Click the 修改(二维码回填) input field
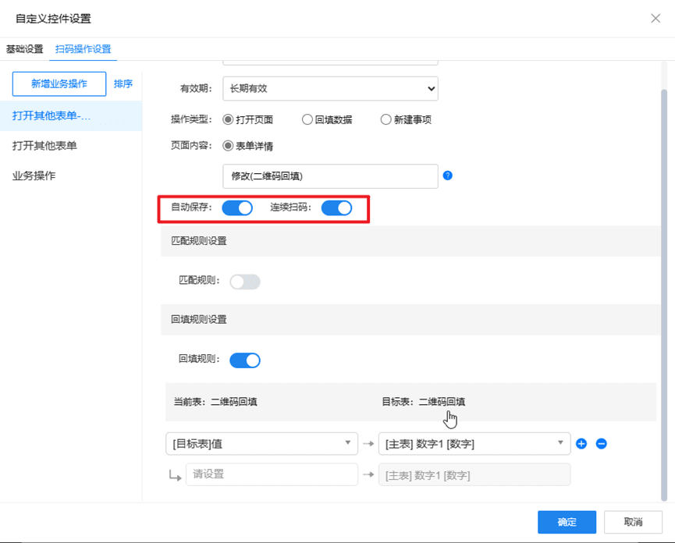Image resolution: width=675 pixels, height=543 pixels. 330,176
